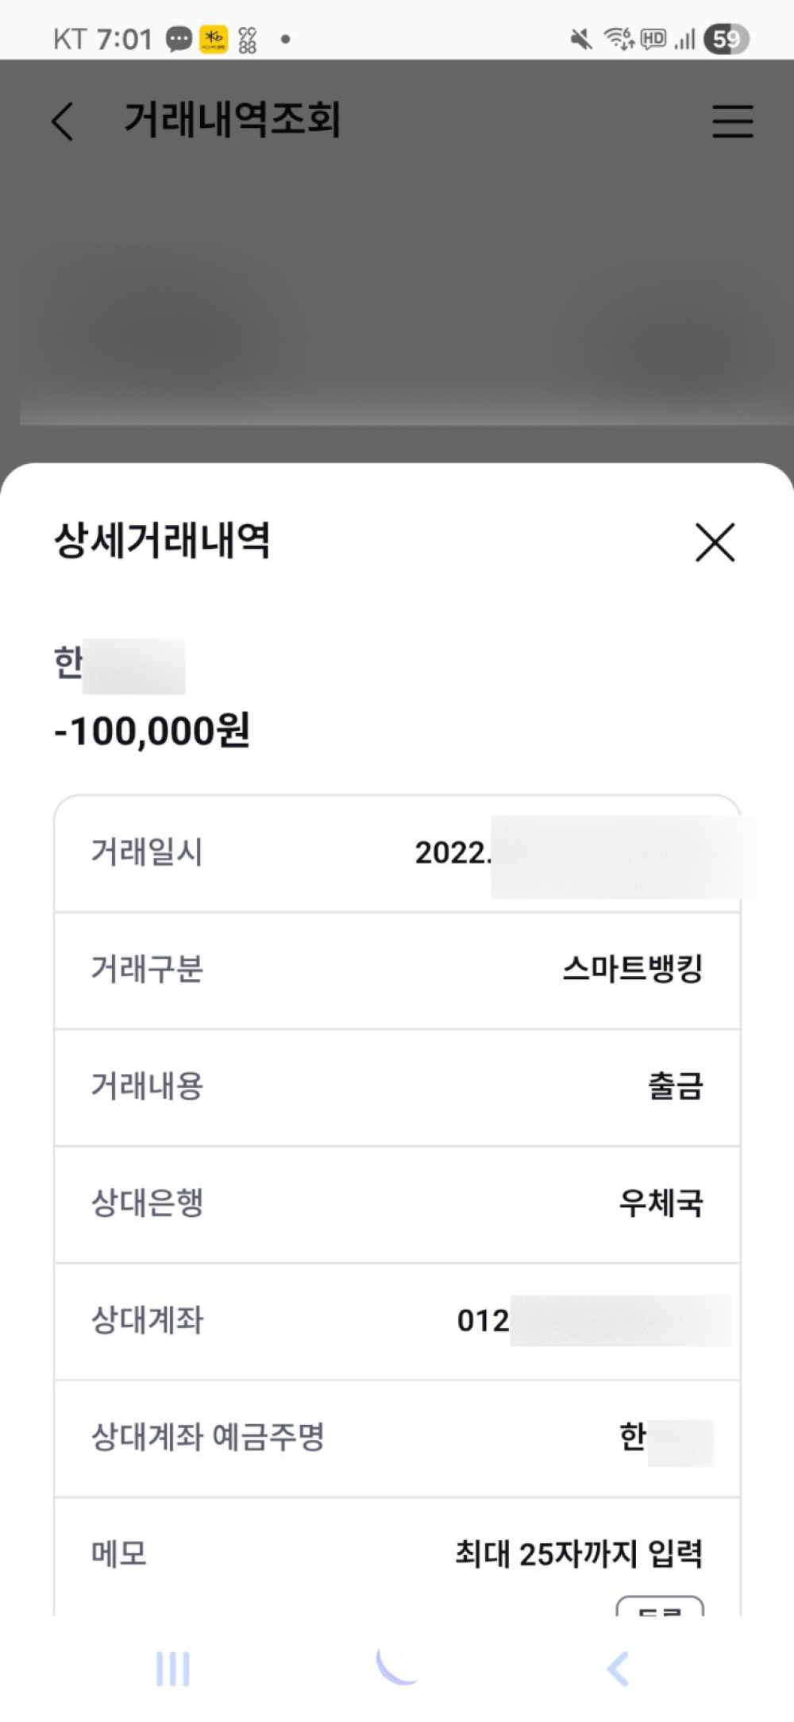Select the 상대은행 우체국 row
The width and height of the screenshot is (794, 1722).
(x=397, y=1203)
